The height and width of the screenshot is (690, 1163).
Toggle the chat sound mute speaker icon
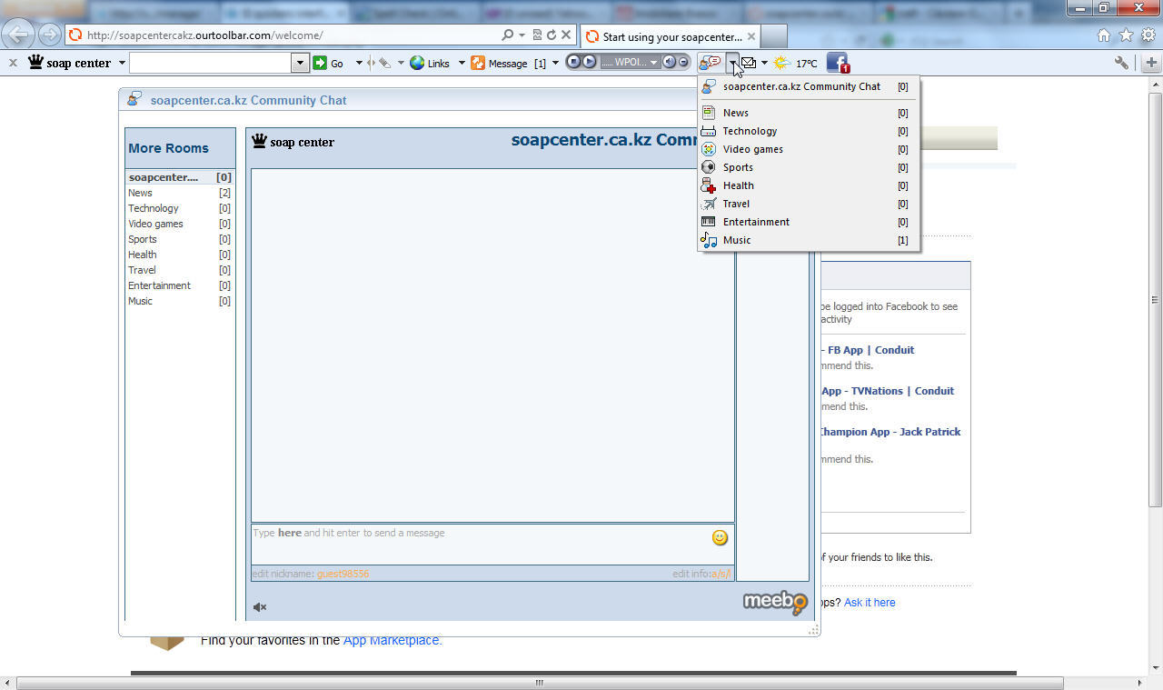tap(260, 606)
